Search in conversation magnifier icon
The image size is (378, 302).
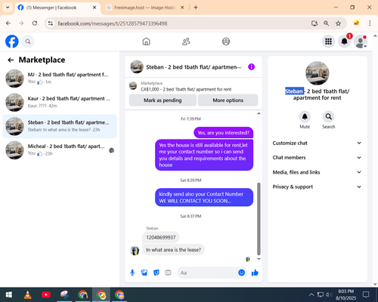(328, 117)
